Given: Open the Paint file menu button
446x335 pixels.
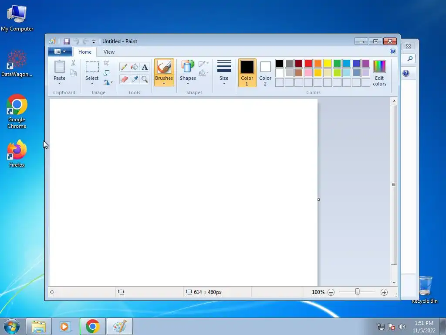Looking at the screenshot, I should coord(60,51).
